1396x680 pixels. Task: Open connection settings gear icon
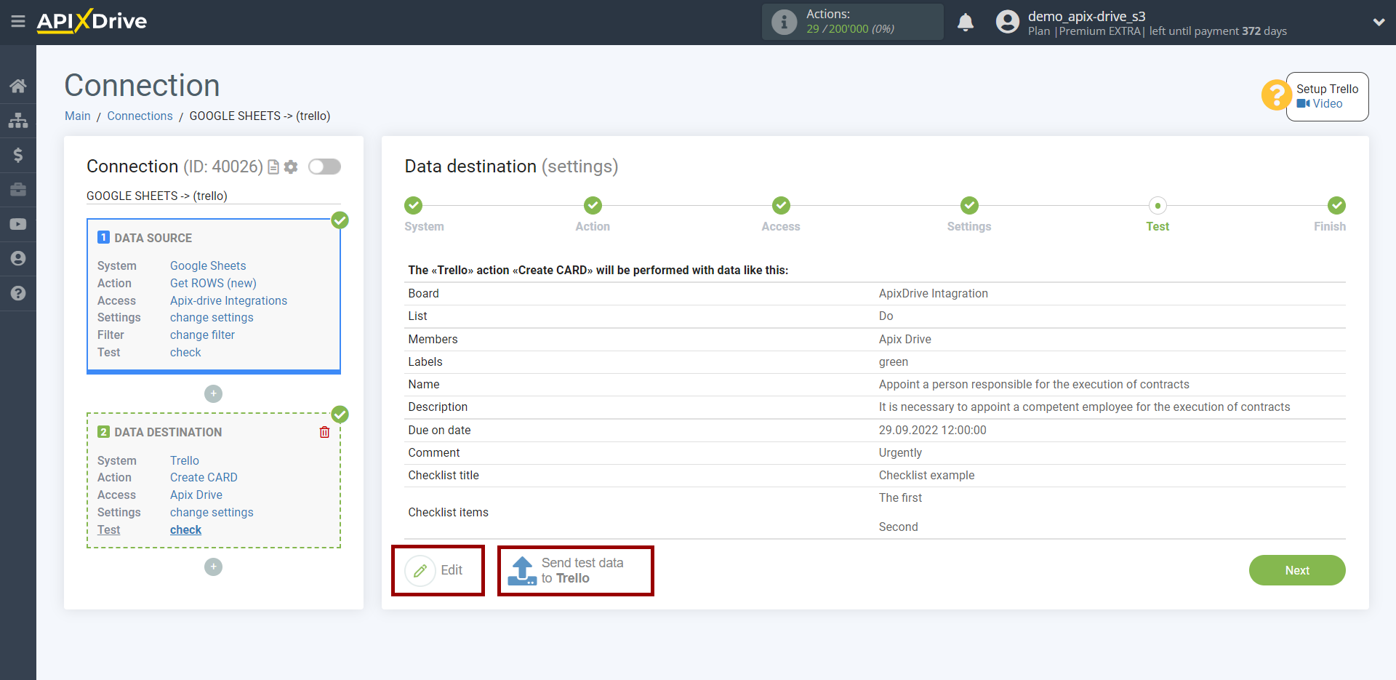(x=291, y=167)
